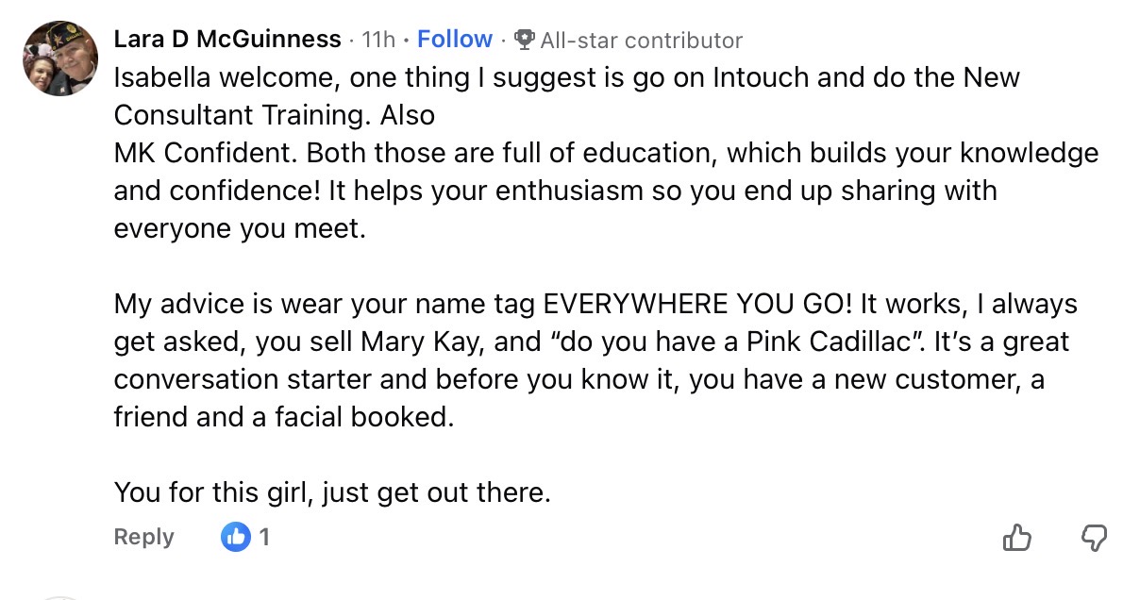Reply to Lara's comment

pyautogui.click(x=143, y=537)
